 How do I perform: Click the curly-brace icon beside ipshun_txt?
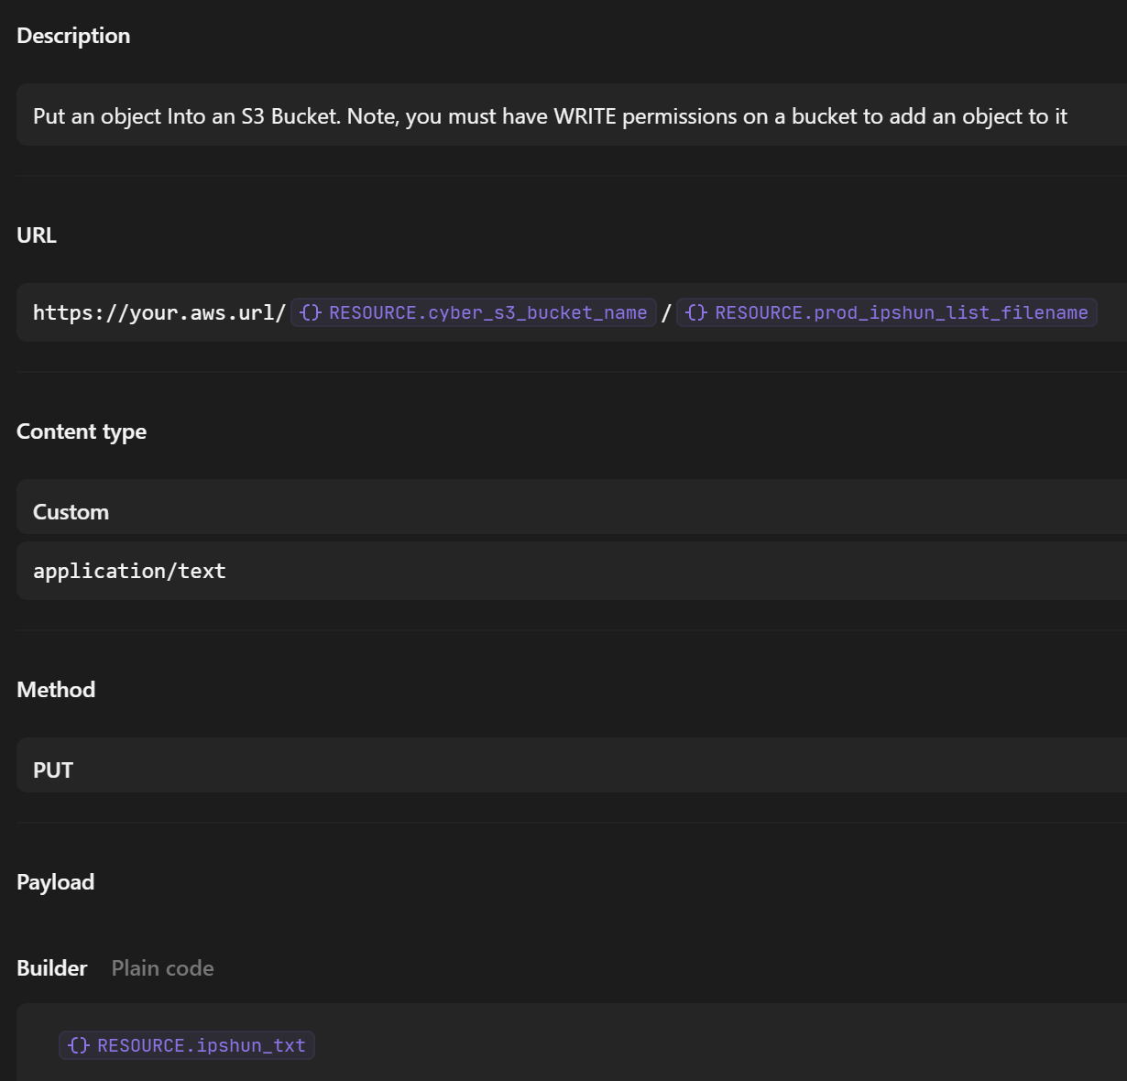pyautogui.click(x=79, y=1046)
